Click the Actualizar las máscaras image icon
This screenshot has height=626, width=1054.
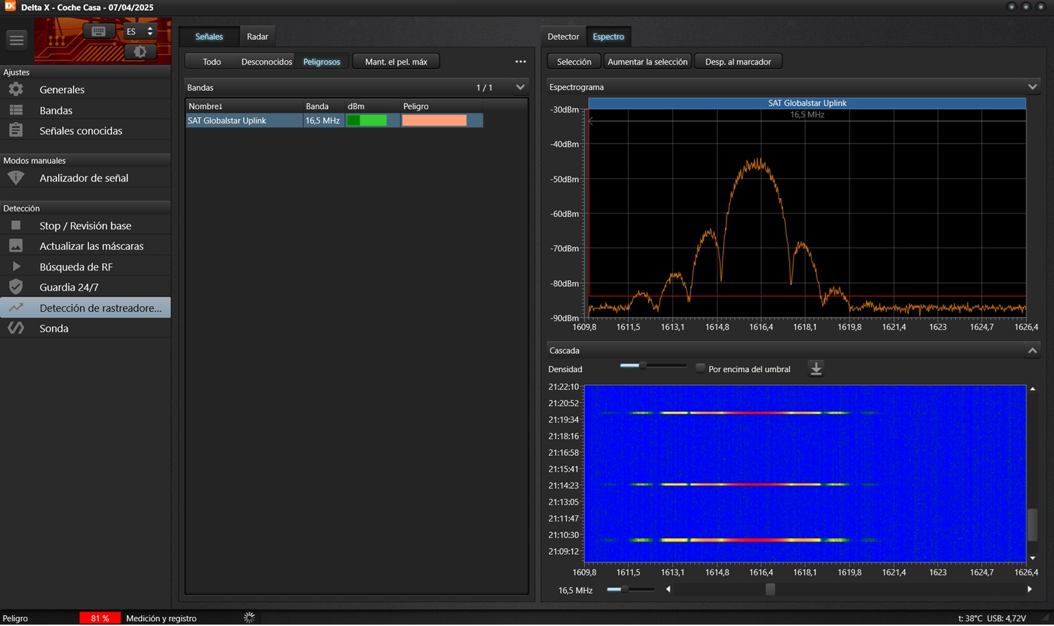(16, 246)
